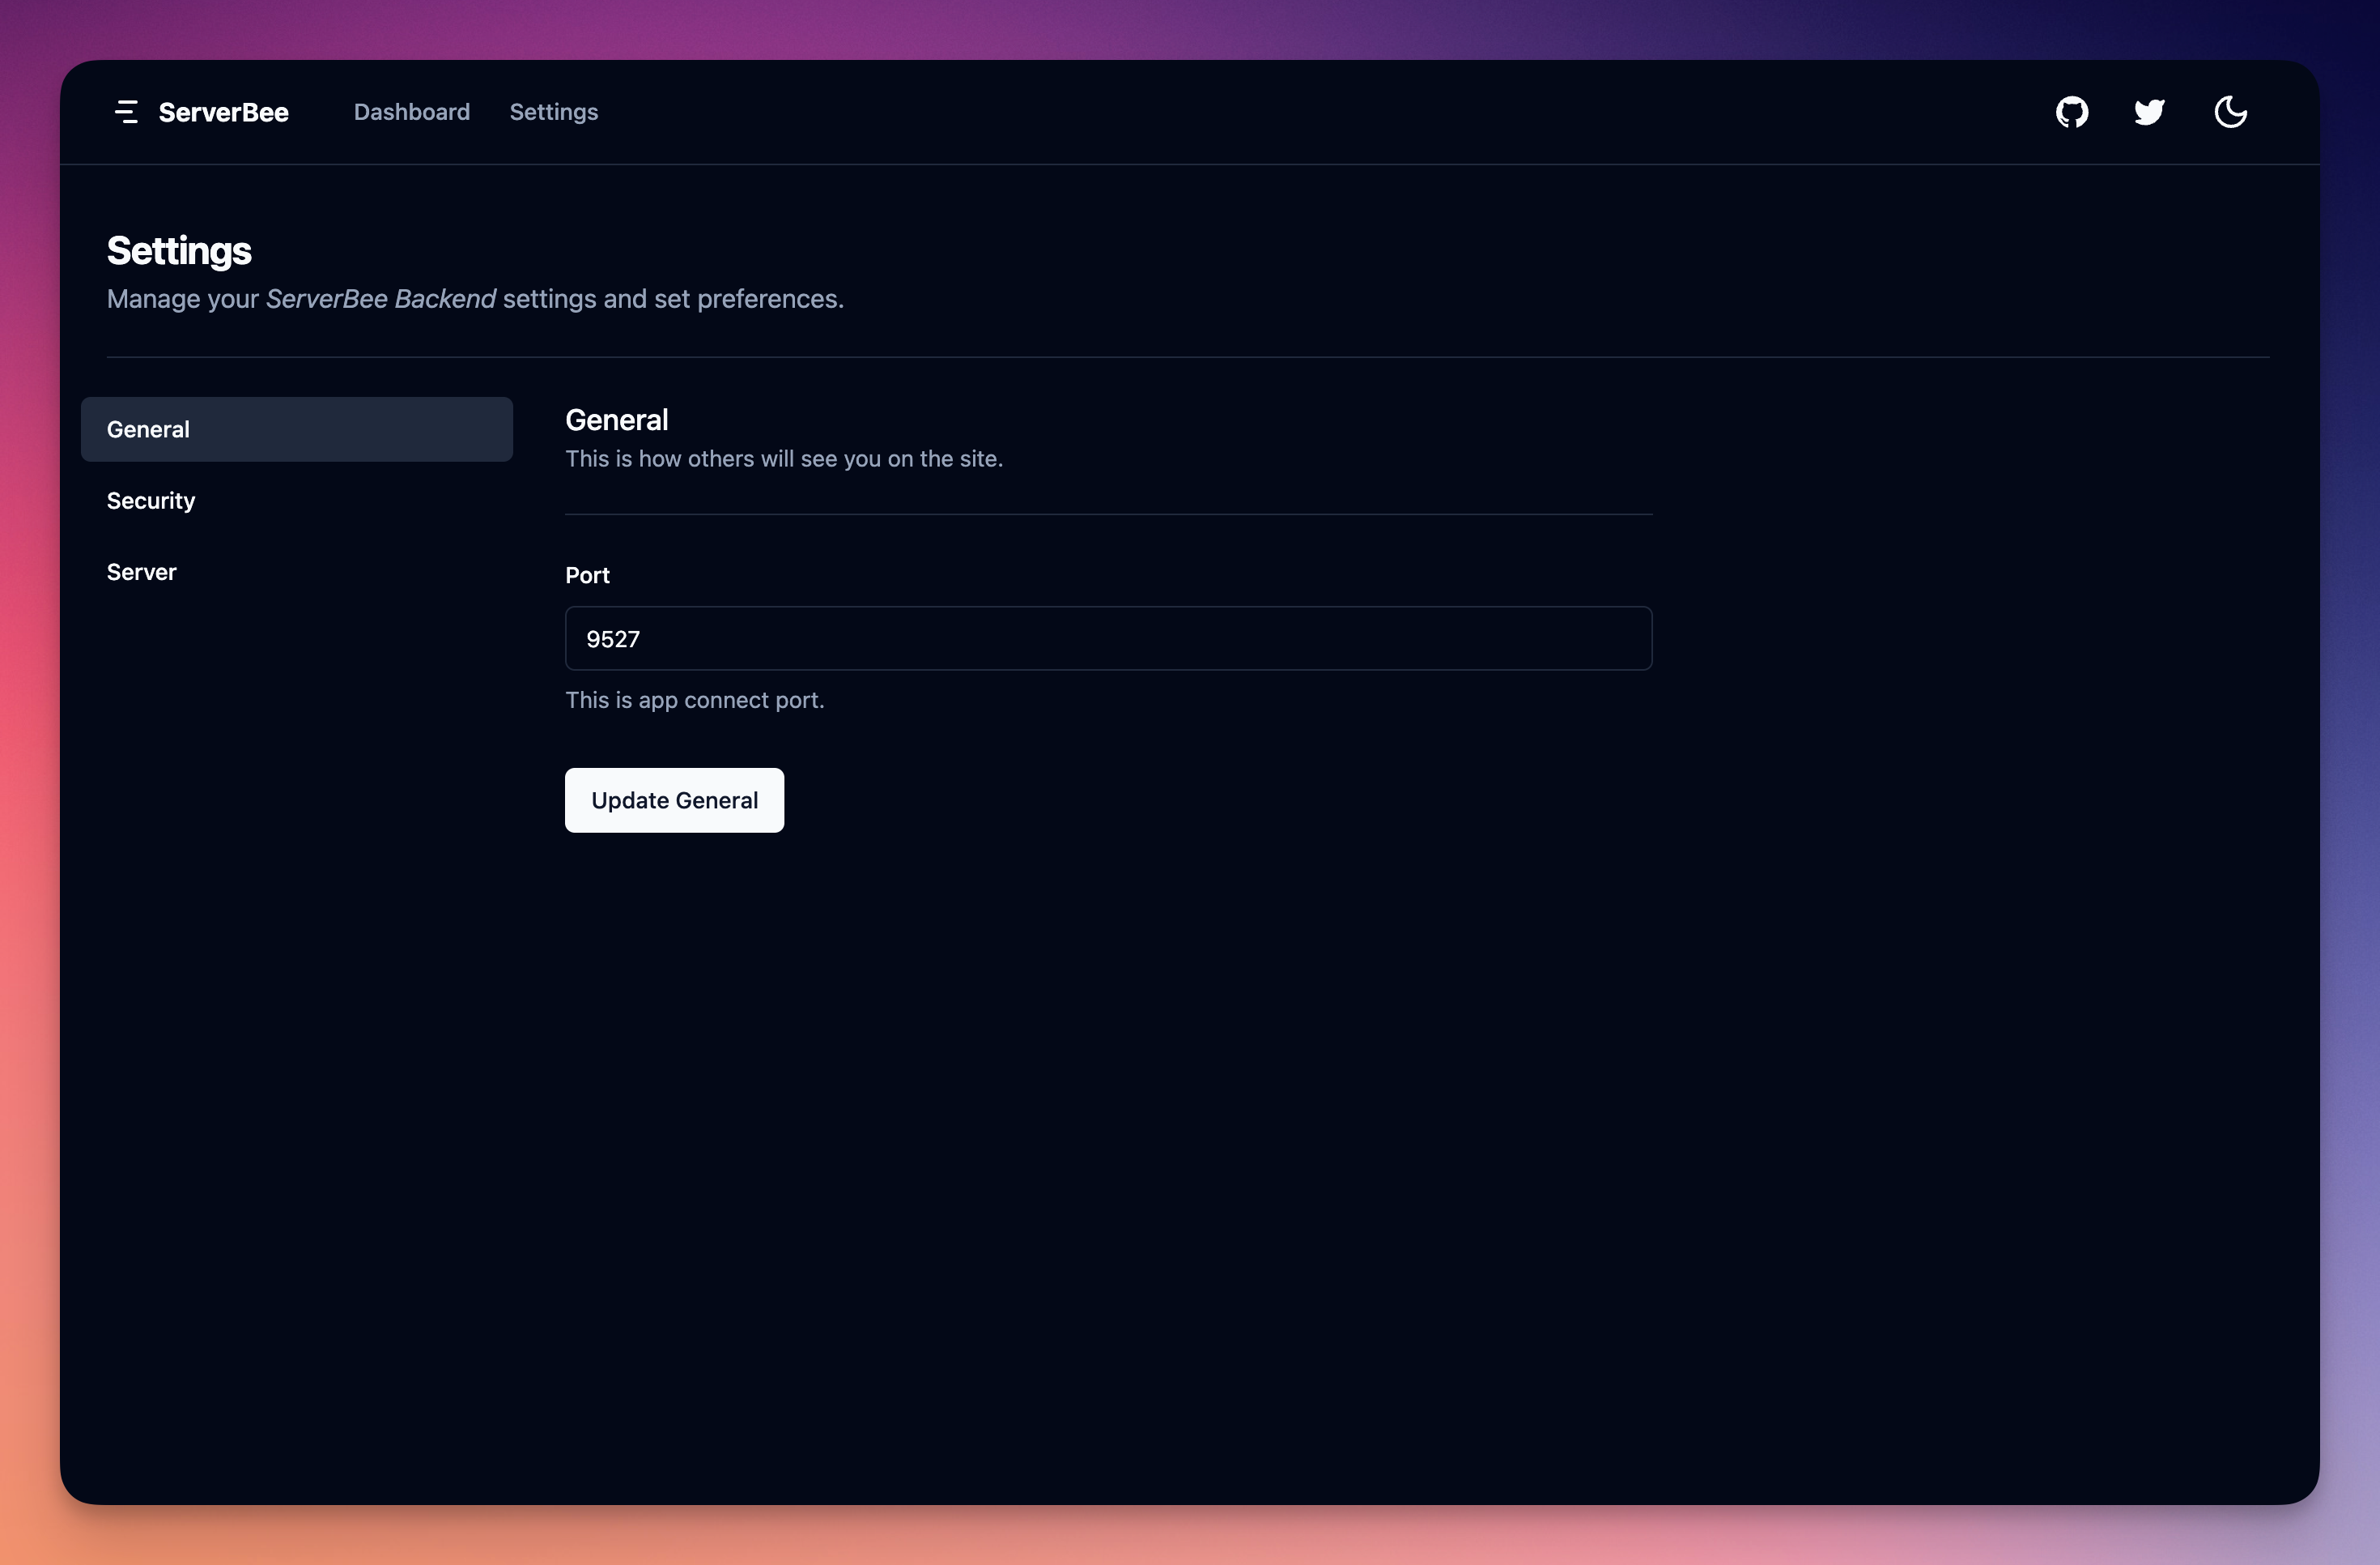Click the 'This is app connect port.' hint
Screen dimensions: 2380x1565
tap(694, 701)
